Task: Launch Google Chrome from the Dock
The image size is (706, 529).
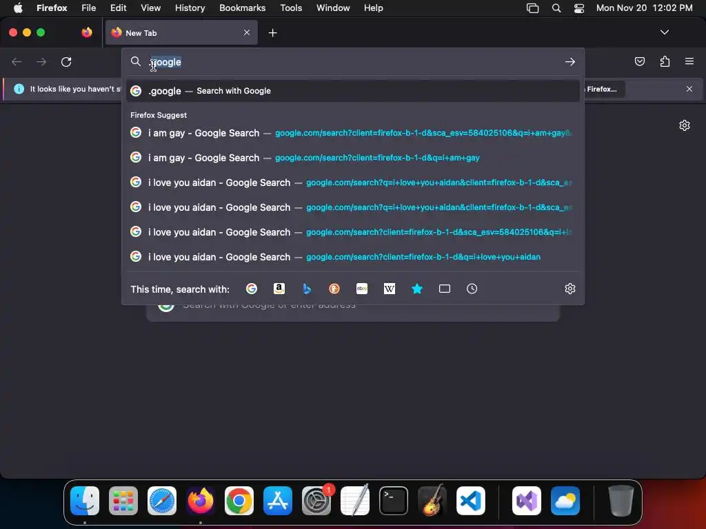Action: point(239,501)
